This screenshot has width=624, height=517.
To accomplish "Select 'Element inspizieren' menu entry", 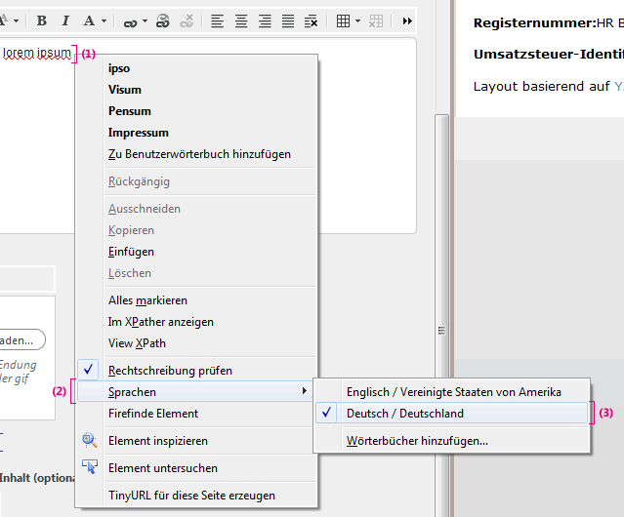I will [x=195, y=441].
